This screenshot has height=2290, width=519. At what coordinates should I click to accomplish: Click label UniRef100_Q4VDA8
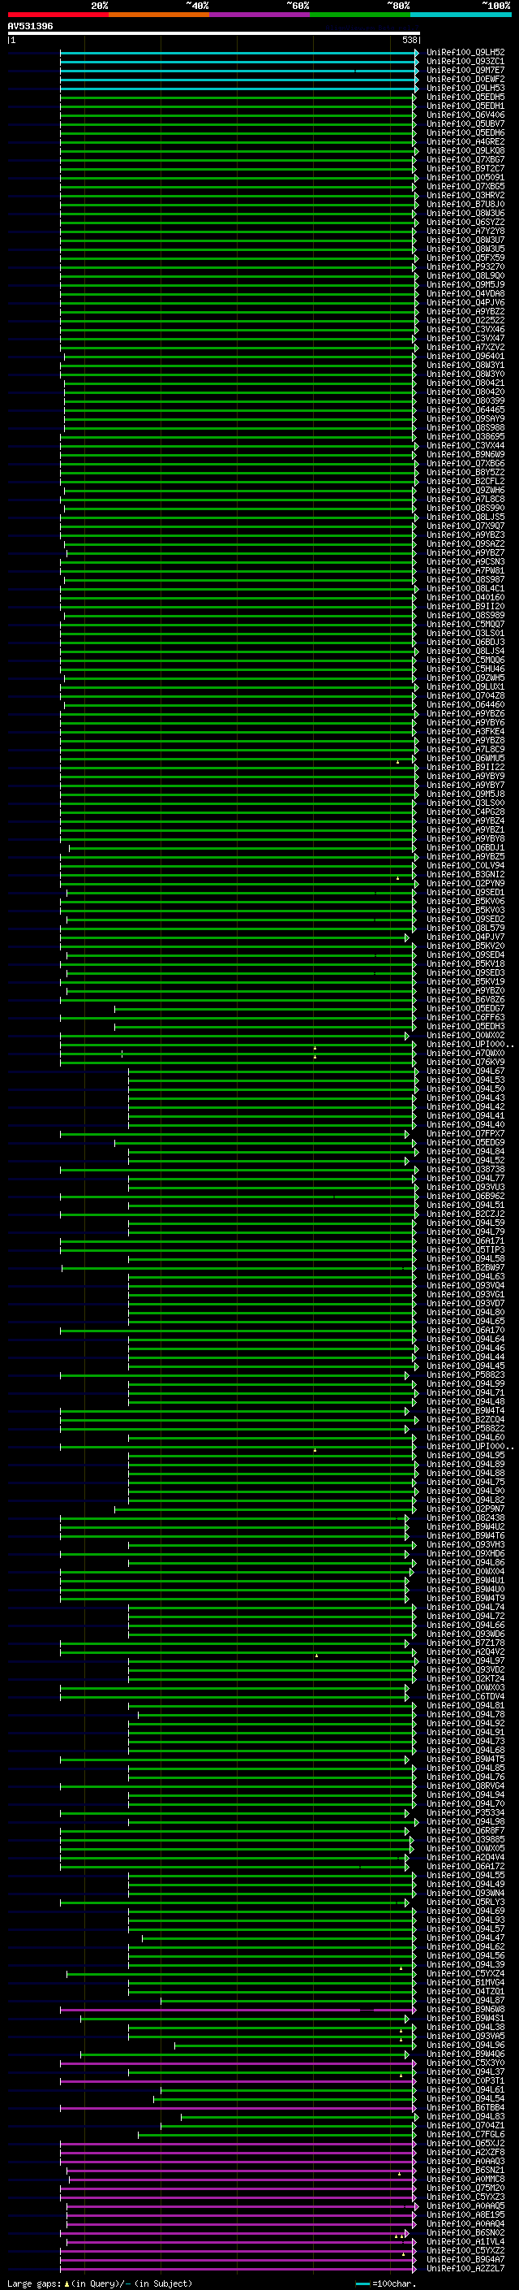[x=465, y=293]
